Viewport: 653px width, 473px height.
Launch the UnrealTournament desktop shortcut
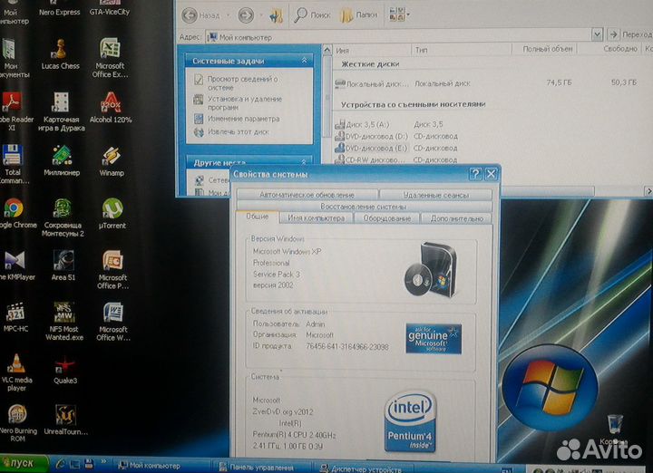[x=65, y=420]
